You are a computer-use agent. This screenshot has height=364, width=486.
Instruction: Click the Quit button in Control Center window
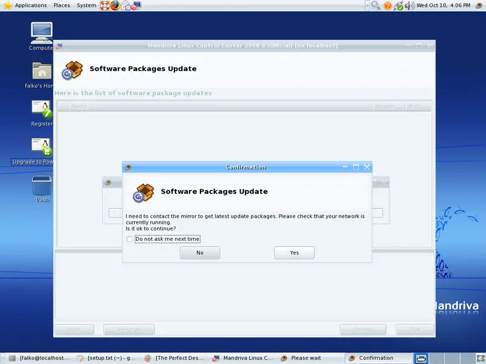click(415, 329)
